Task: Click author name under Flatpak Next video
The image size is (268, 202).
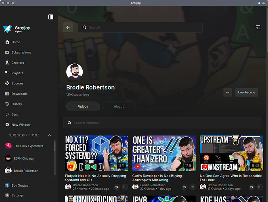Action: [86, 185]
